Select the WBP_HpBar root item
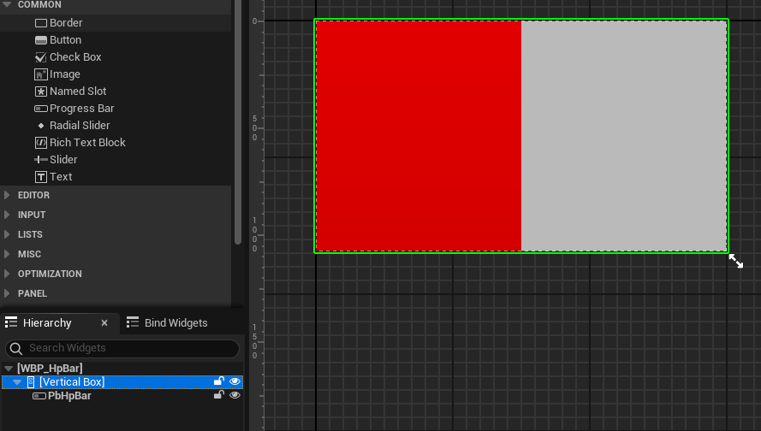The image size is (761, 431). pos(122,369)
